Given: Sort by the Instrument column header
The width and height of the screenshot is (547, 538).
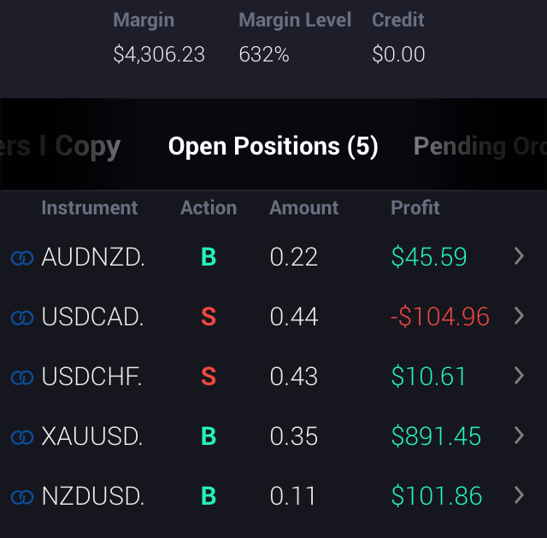Looking at the screenshot, I should (89, 208).
